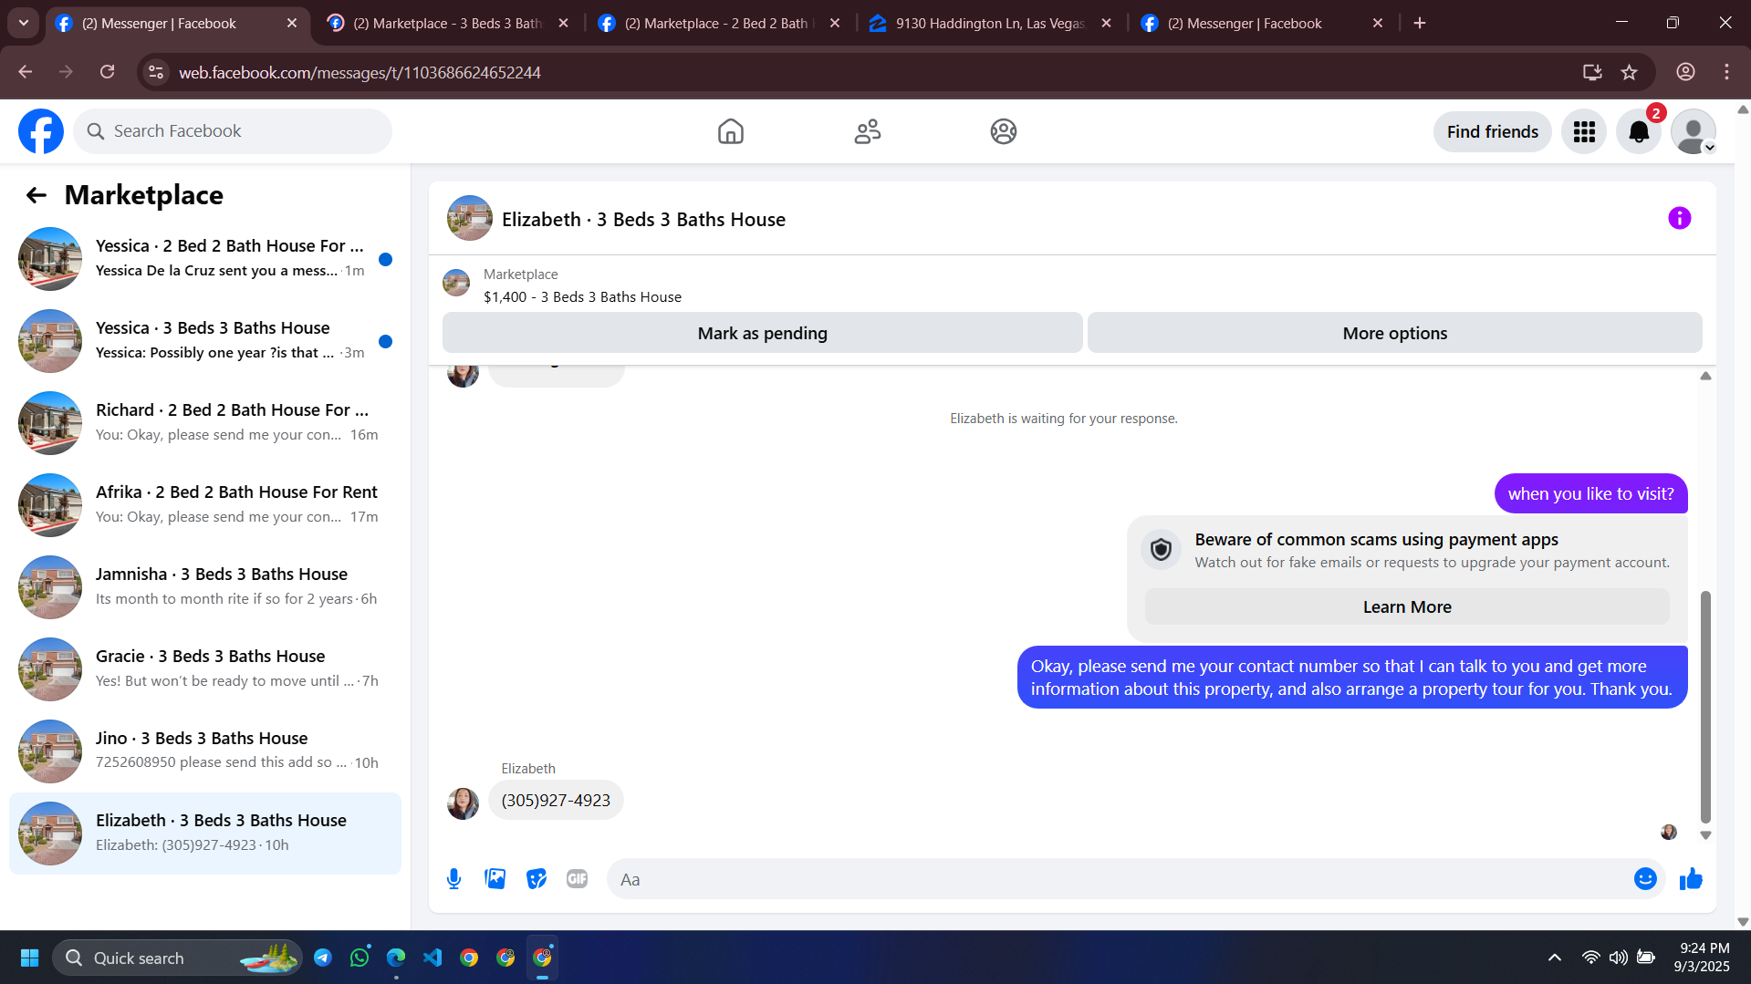Open Afrika 2 Bed 2 Bath conversation

205,505
